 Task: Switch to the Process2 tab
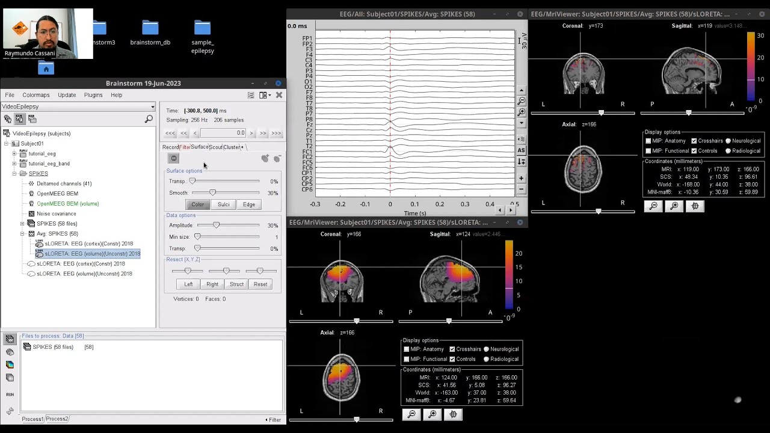click(57, 419)
